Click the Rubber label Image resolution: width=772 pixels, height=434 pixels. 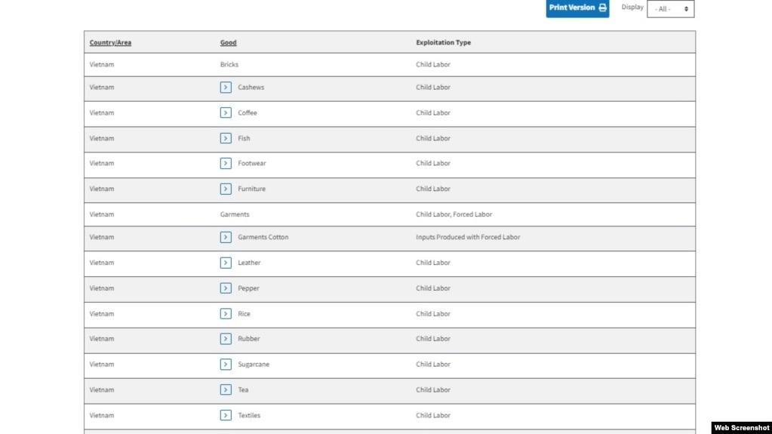point(248,338)
